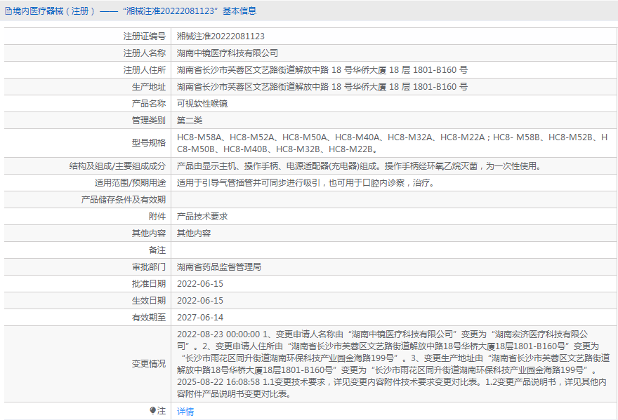
Task: Click the 有效期至 label
Action: coord(149,317)
